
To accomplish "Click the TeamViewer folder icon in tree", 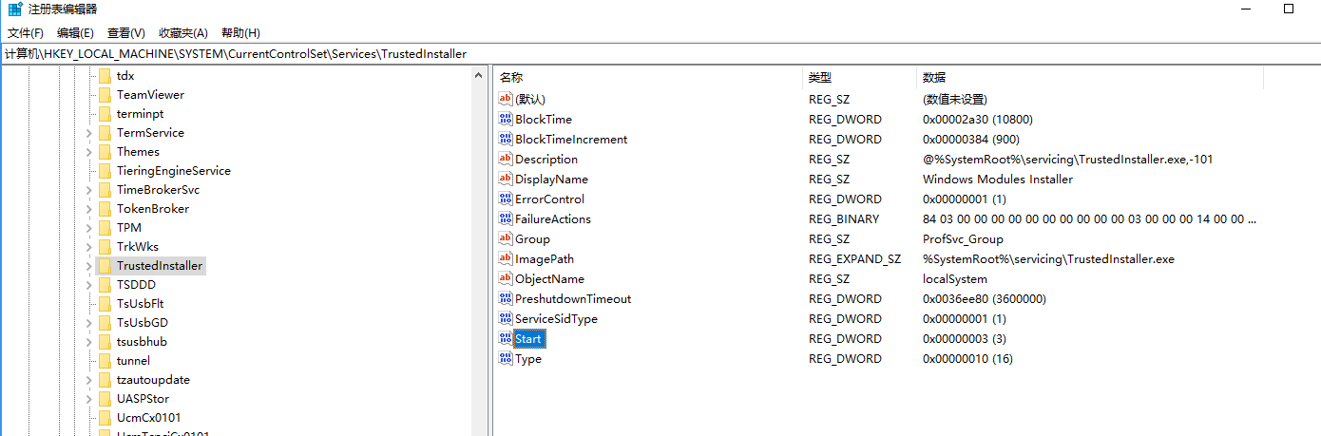I will (105, 95).
